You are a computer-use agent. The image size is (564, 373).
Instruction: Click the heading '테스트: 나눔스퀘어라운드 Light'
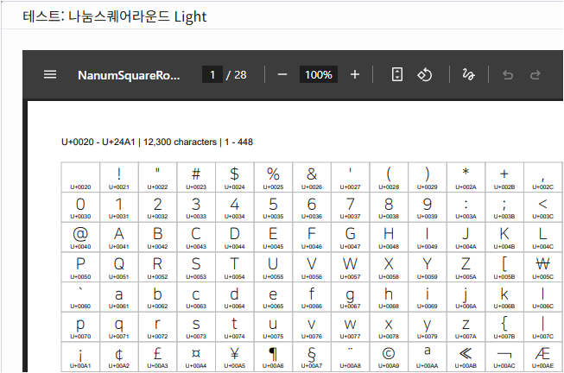(114, 16)
